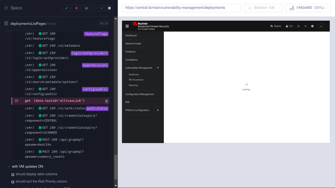Stop the running test with the square button

click(x=109, y=8)
